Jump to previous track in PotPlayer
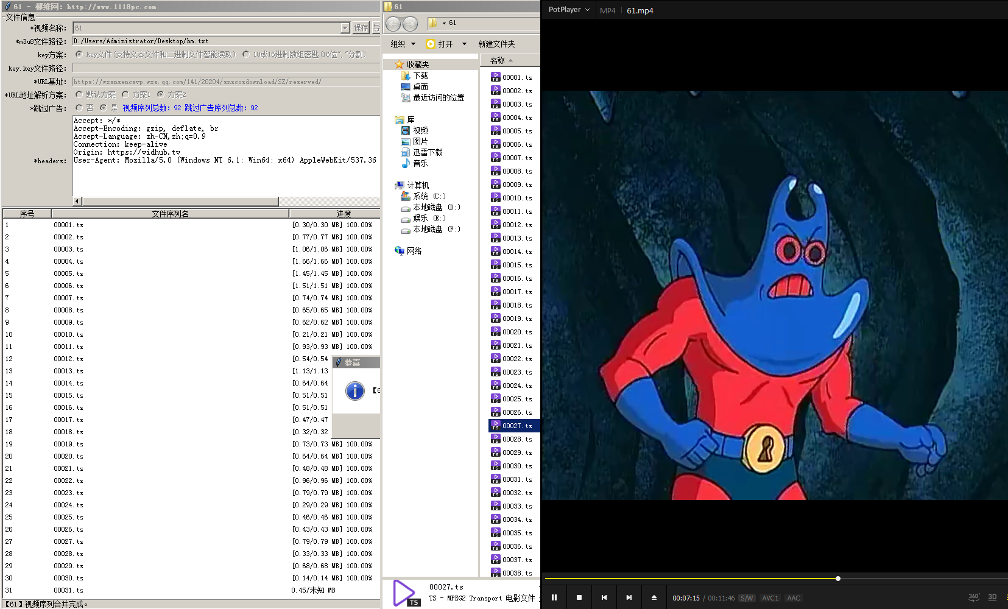 click(604, 597)
